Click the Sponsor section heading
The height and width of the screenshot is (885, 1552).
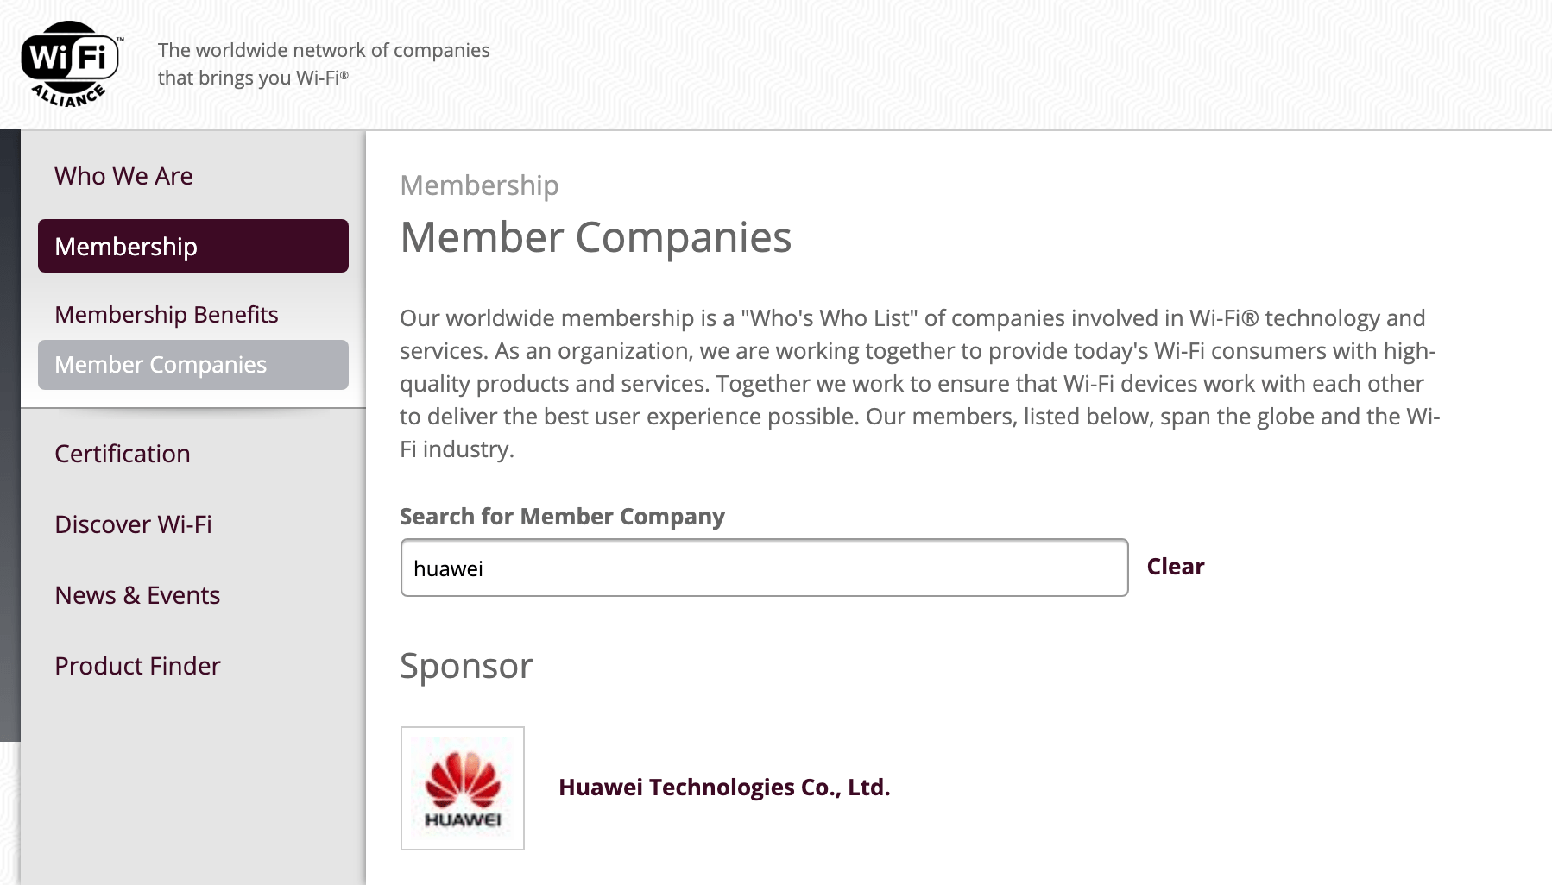pyautogui.click(x=466, y=666)
